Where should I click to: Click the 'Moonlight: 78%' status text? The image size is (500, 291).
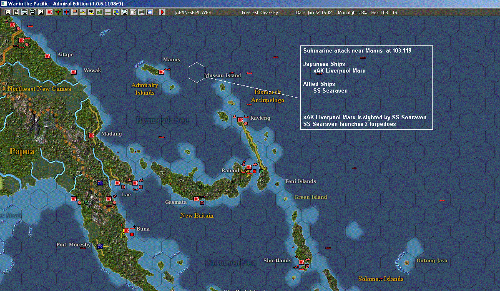point(352,13)
